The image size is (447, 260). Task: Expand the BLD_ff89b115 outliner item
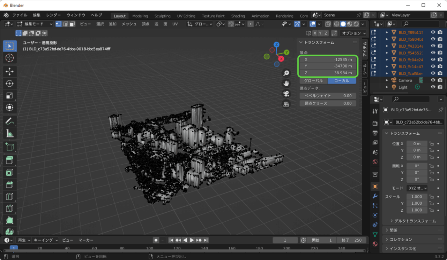point(387,32)
